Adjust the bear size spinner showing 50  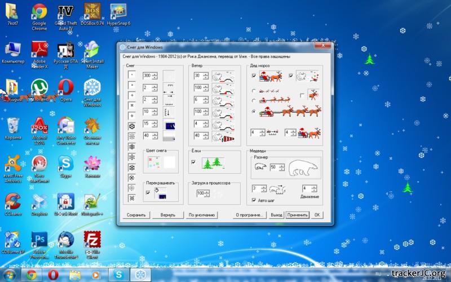click(x=283, y=168)
